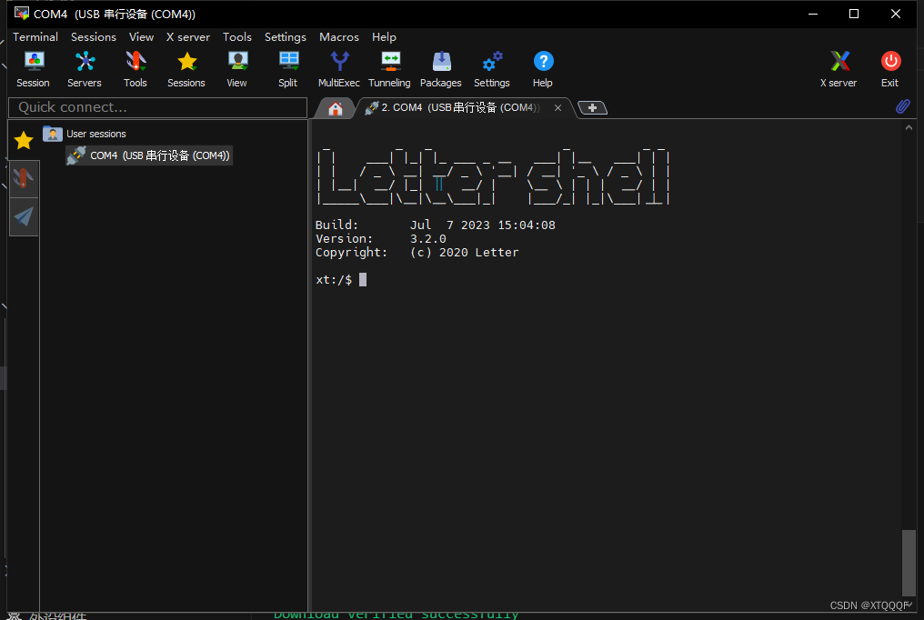This screenshot has height=620, width=924.
Task: Open the Packages manager icon
Action: [440, 64]
